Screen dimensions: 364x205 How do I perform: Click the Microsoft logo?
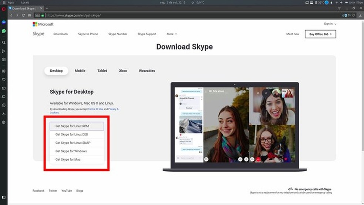43,24
